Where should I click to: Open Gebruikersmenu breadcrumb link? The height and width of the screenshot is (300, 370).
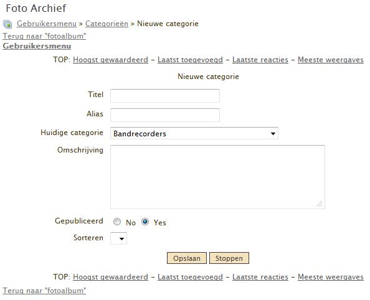tap(47, 24)
